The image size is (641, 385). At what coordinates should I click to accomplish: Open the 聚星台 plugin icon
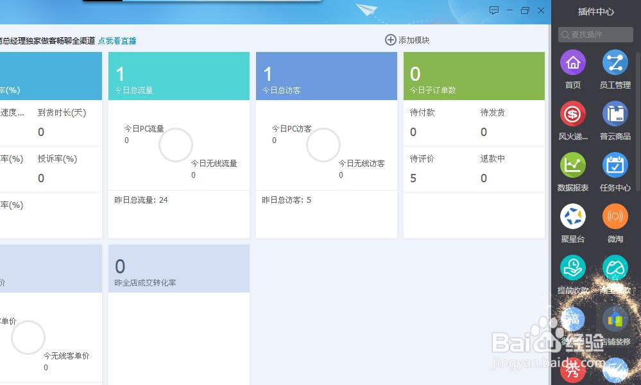tap(573, 217)
